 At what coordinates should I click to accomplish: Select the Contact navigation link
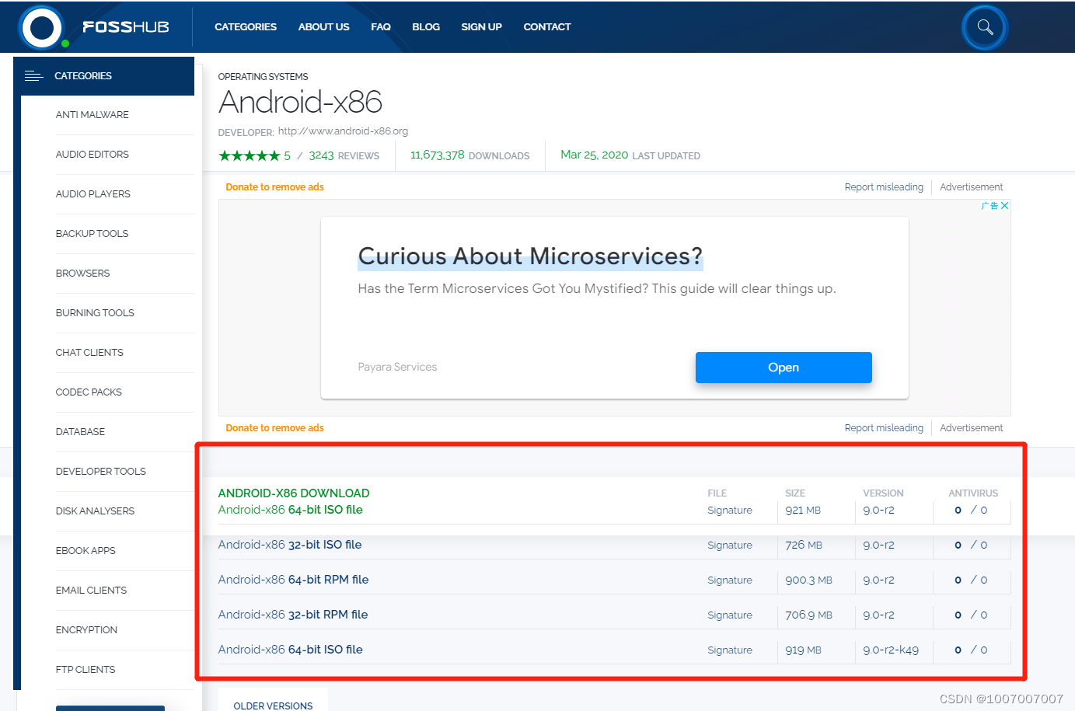pos(546,27)
